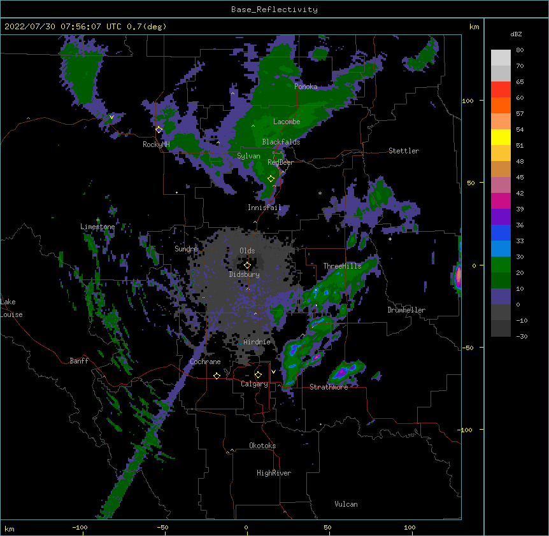Click the -100 tick label on the bottom axis
Image resolution: width=549 pixels, height=536 pixels.
(x=80, y=527)
